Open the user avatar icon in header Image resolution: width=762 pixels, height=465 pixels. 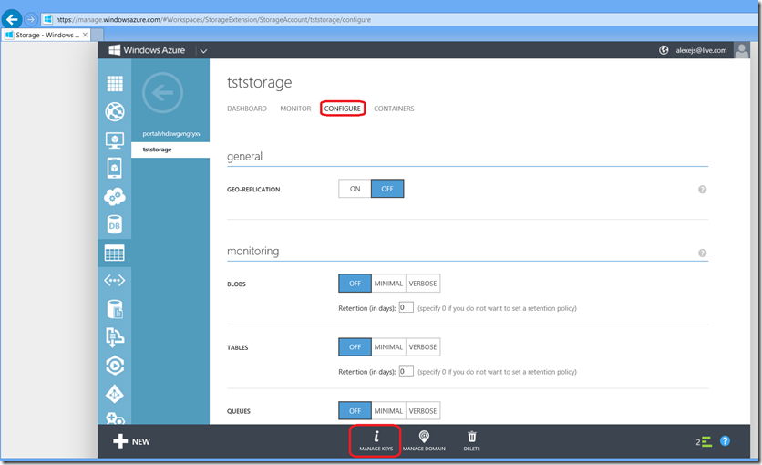(742, 50)
